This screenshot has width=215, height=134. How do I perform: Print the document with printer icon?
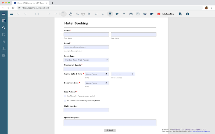[131, 14]
